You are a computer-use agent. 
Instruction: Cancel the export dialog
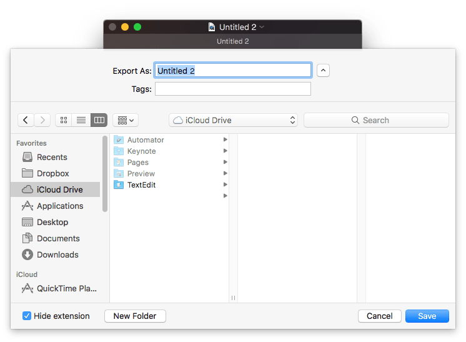(380, 316)
